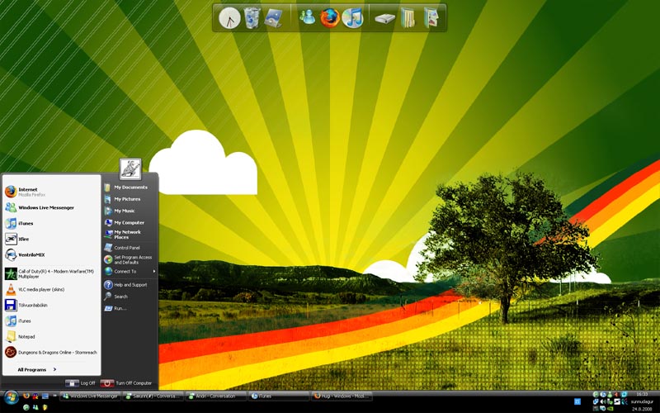
Task: Click IS language indicator on taskbar
Action: (577, 401)
